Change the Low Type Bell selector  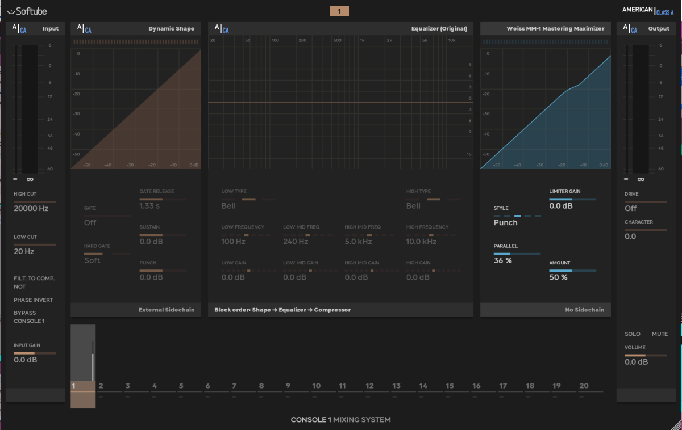(249, 199)
